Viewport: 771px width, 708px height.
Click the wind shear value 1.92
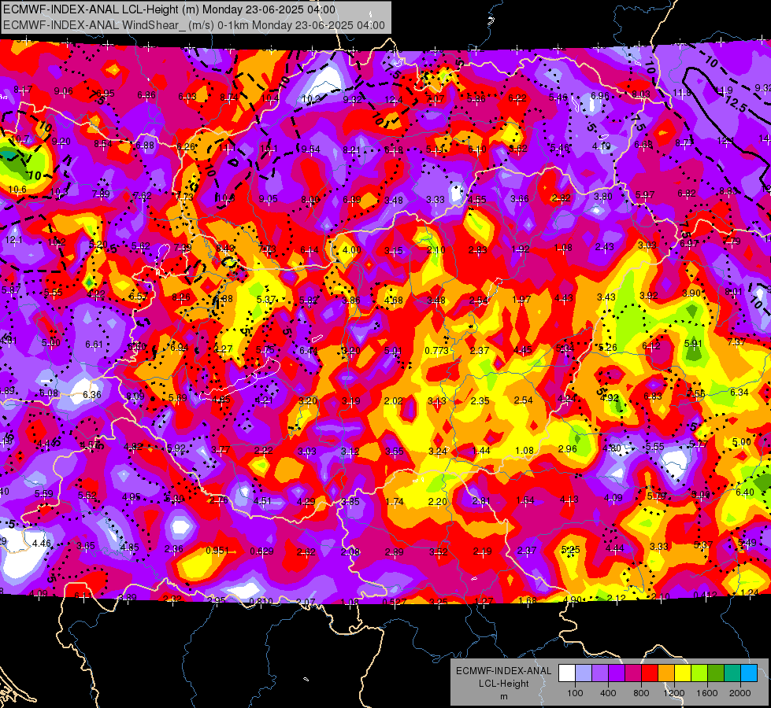point(521,249)
